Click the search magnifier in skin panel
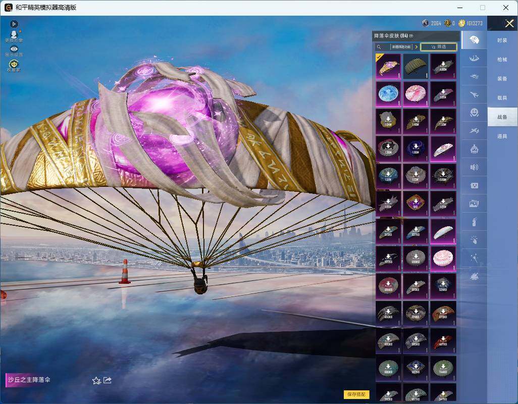 (379, 47)
